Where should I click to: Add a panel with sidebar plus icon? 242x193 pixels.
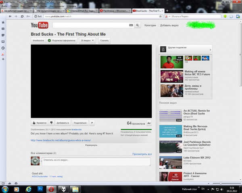[3, 59]
